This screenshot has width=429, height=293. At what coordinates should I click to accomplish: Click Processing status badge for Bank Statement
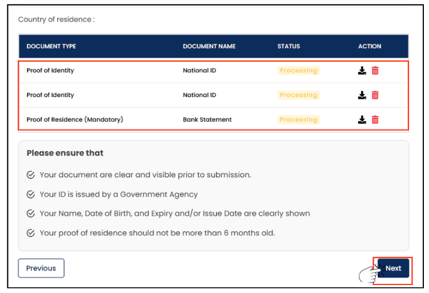[x=298, y=120]
